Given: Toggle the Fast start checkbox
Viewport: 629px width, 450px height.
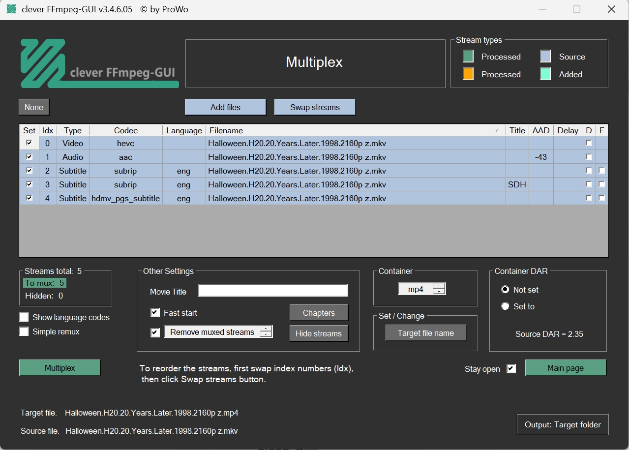Looking at the screenshot, I should 155,313.
